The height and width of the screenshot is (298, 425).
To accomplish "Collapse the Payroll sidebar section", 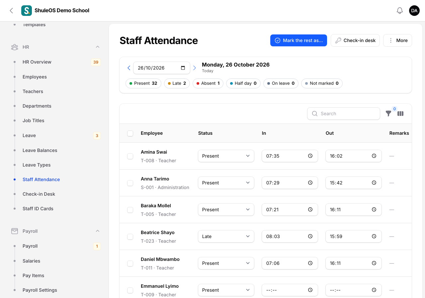I will (98, 231).
